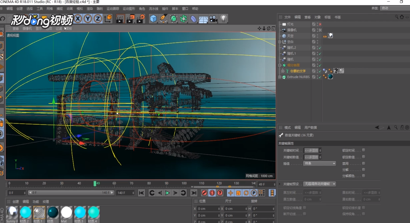Open render settings clapperboard with gear

click(141, 19)
